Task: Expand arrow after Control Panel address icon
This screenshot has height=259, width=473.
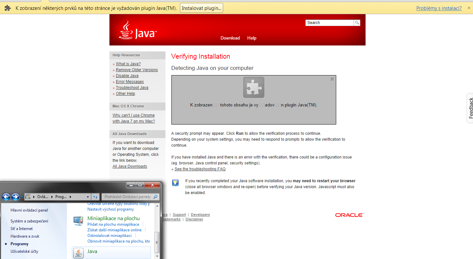Action: coord(34,197)
